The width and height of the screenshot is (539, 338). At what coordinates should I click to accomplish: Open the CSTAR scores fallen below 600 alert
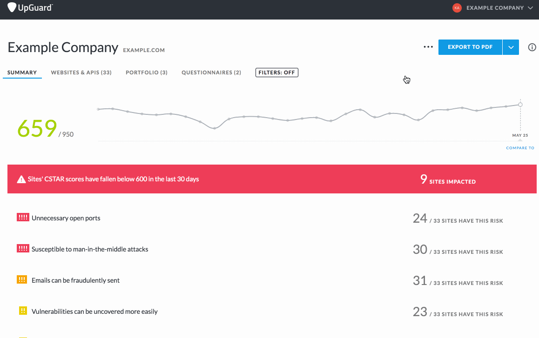click(271, 179)
